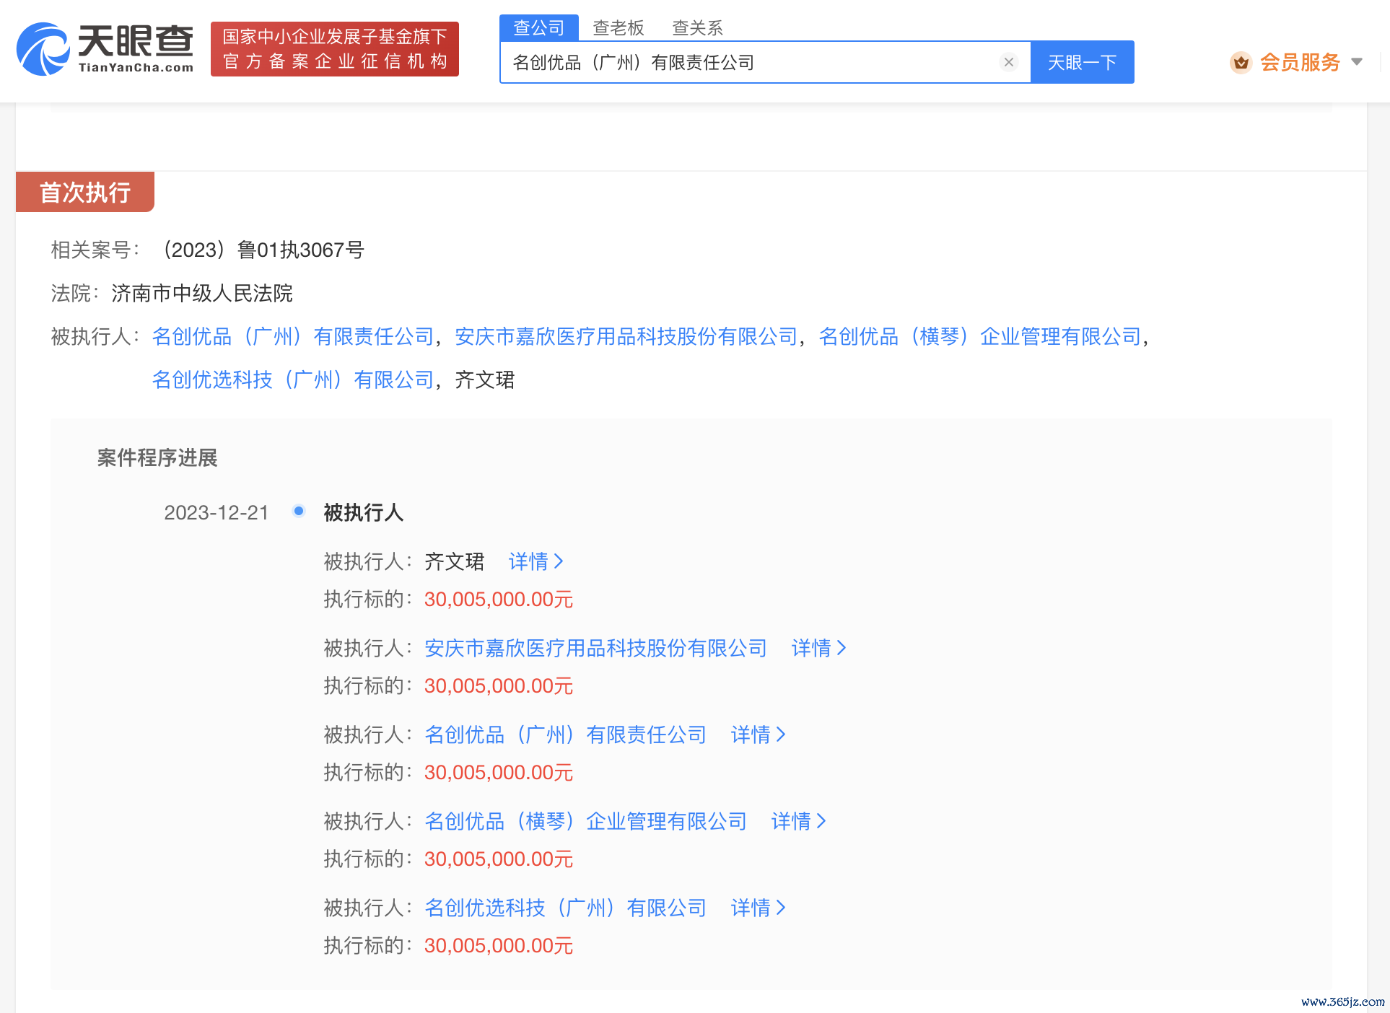Screen dimensions: 1390x1013
Task: Open 详情 for 齐文珺
Action: click(x=535, y=561)
